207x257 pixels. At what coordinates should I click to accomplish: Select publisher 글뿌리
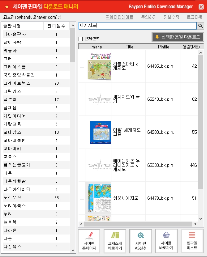(x=36, y=100)
